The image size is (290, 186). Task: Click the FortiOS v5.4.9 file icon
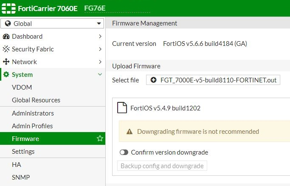[122, 108]
